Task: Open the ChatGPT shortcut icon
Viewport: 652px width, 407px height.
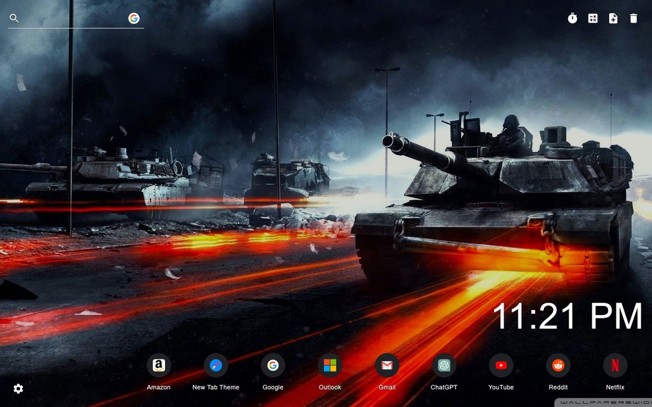Action: pyautogui.click(x=444, y=365)
